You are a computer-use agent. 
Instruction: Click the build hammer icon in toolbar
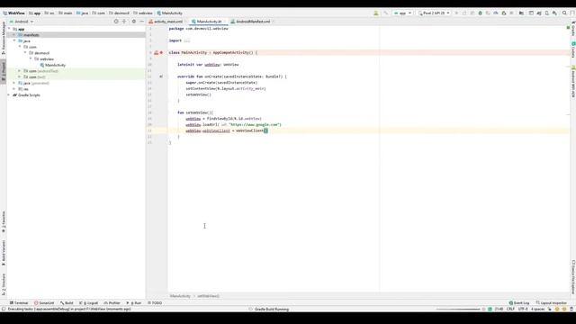click(x=386, y=13)
